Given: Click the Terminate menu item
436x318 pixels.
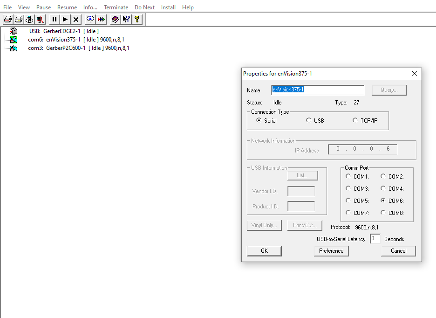Looking at the screenshot, I should [x=116, y=7].
